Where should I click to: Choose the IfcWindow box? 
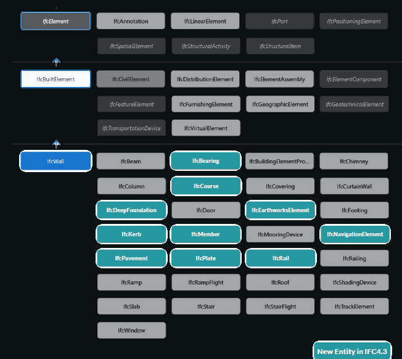pyautogui.click(x=131, y=330)
